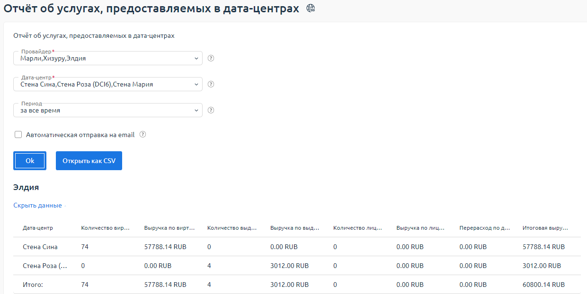The width and height of the screenshot is (587, 294).
Task: Click the Количество лицензий column header
Action: [358, 228]
